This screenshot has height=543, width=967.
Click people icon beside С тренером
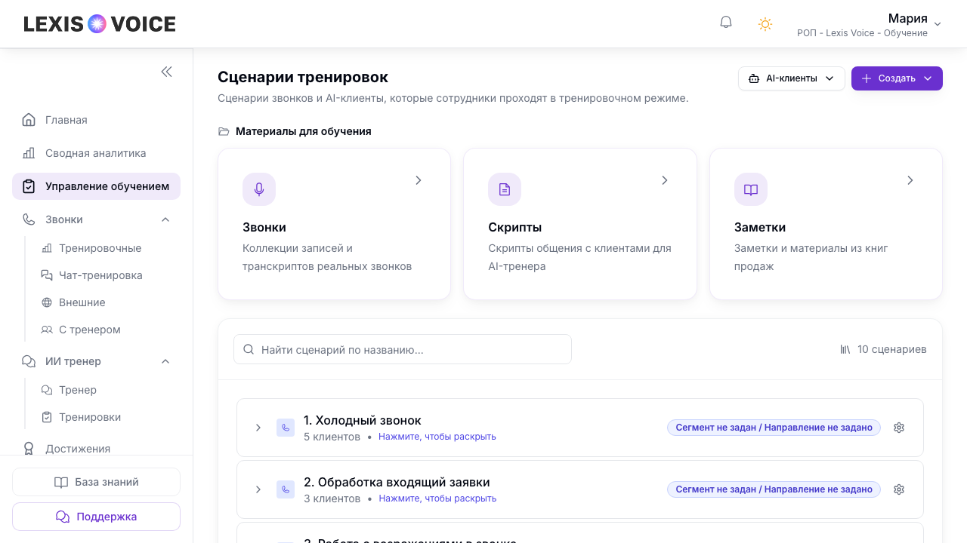point(47,330)
